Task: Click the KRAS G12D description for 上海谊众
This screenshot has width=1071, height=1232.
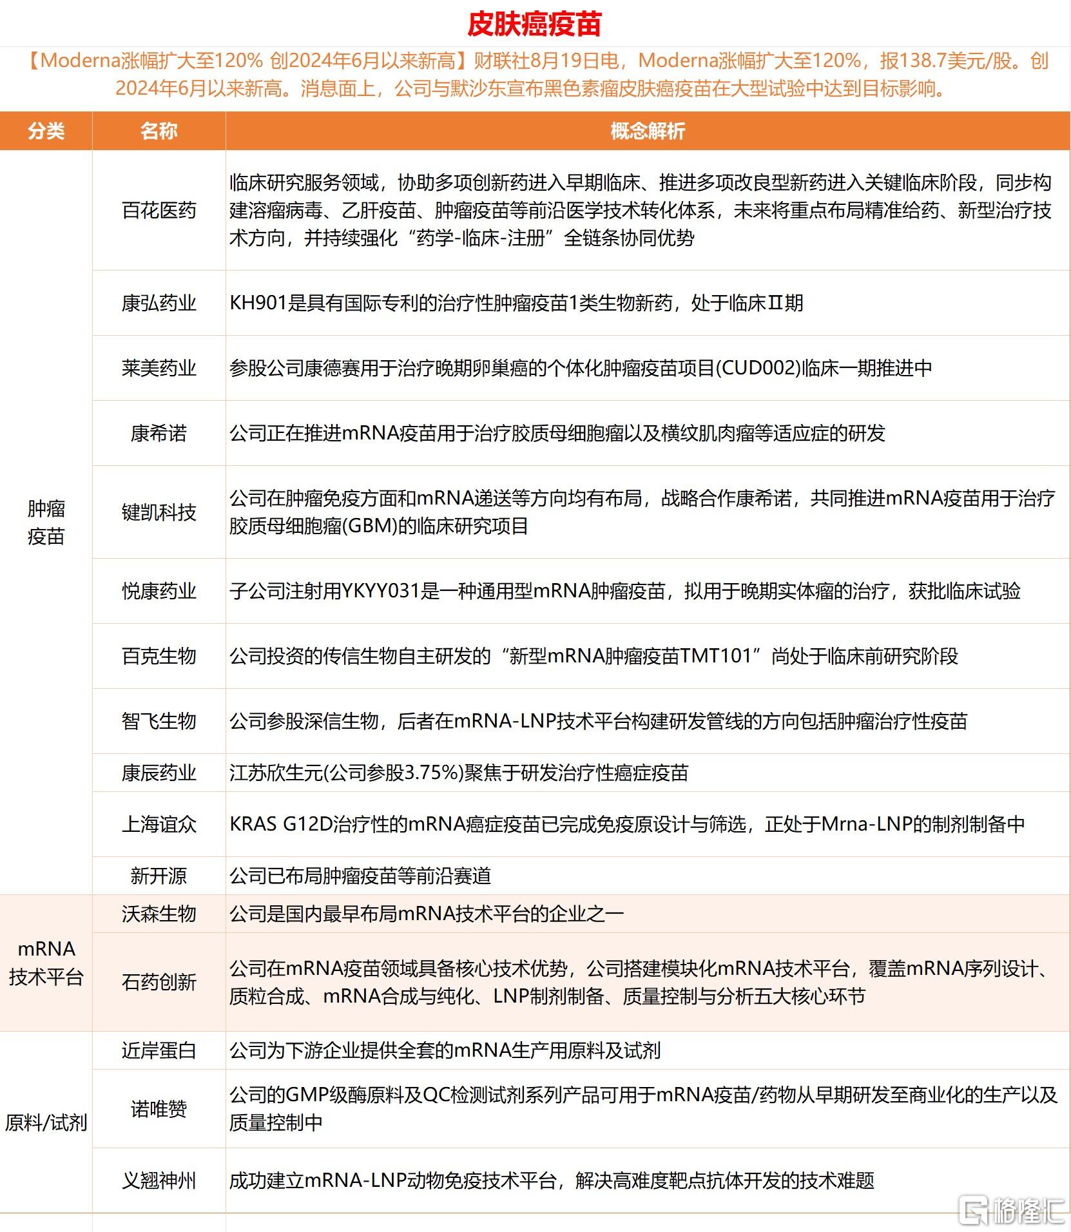Action: [627, 824]
